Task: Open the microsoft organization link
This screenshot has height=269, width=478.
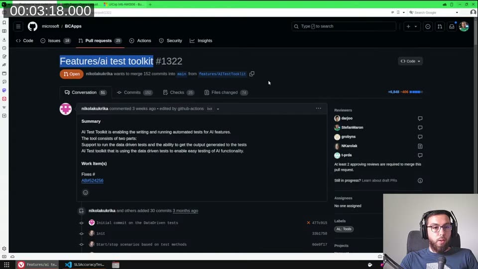Action: (x=50, y=26)
